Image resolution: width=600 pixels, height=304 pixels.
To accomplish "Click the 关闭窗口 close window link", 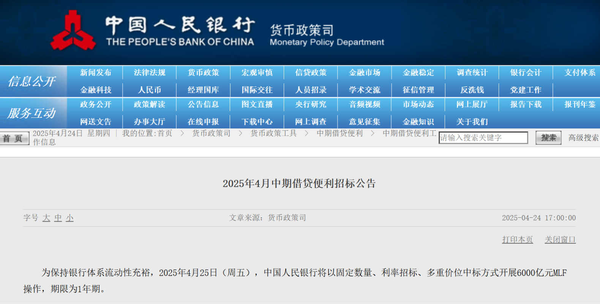I will [x=560, y=240].
